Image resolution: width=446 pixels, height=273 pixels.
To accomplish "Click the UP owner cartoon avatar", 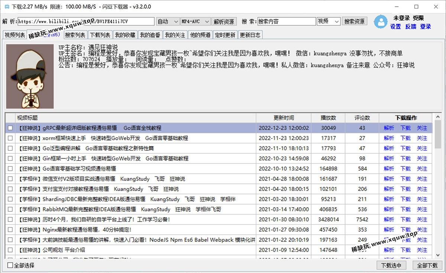I will (30, 76).
